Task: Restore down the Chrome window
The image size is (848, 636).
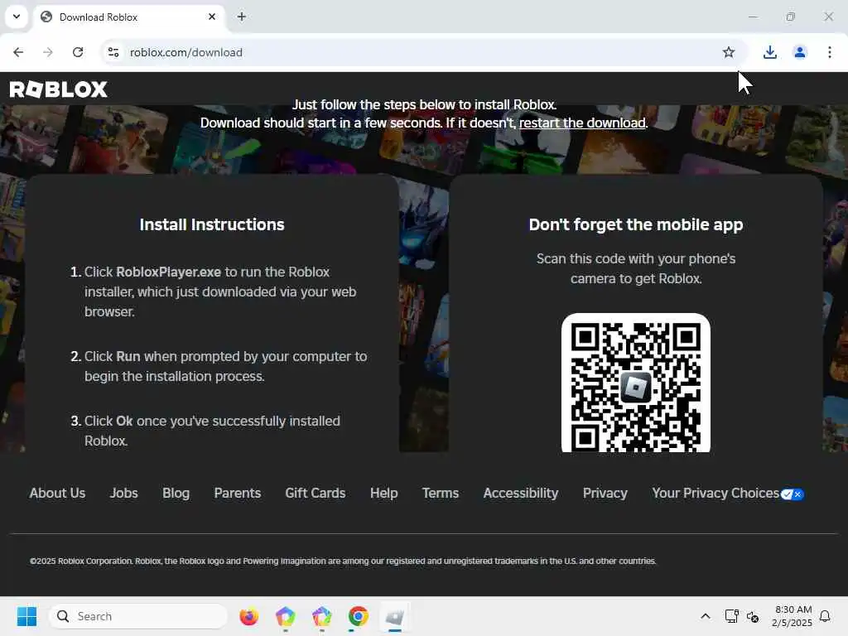Action: pyautogui.click(x=791, y=17)
